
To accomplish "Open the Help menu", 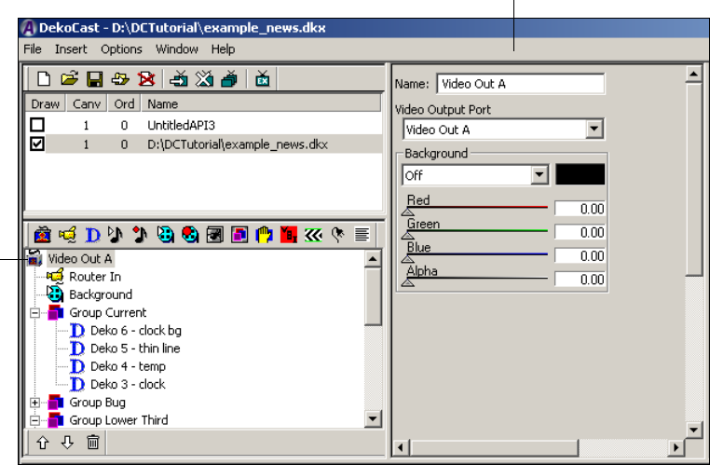I will pyautogui.click(x=223, y=48).
